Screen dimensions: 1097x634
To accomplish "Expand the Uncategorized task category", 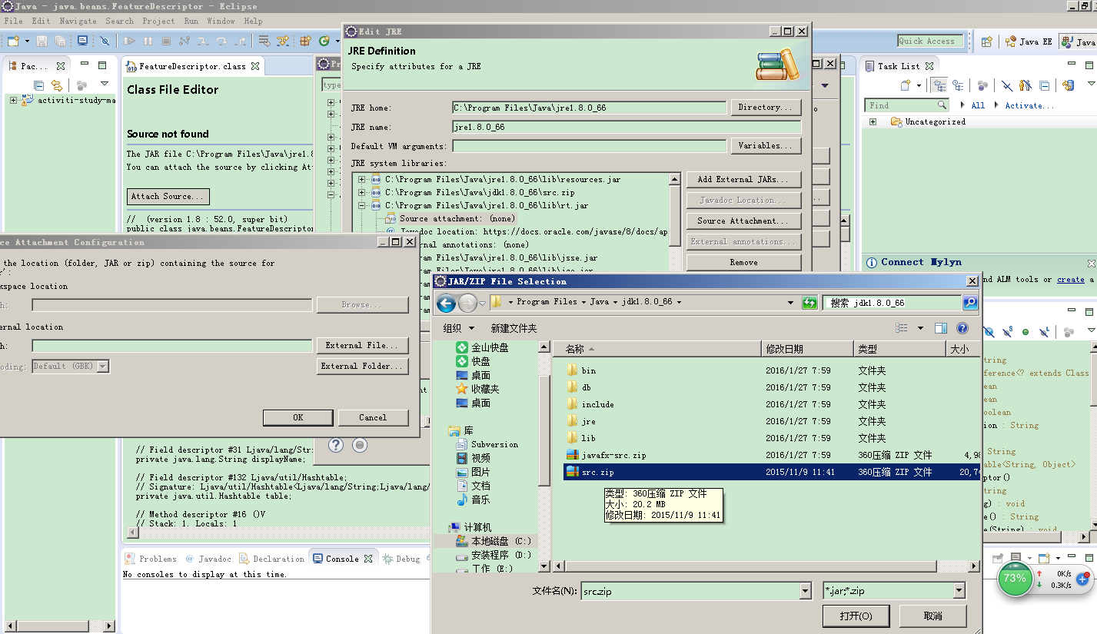I will pos(873,121).
